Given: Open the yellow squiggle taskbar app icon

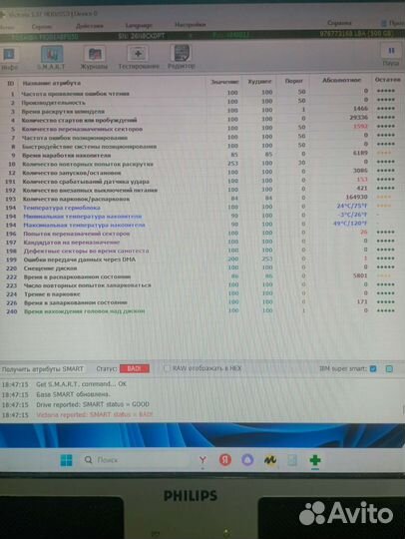Looking at the screenshot, I should (x=270, y=459).
